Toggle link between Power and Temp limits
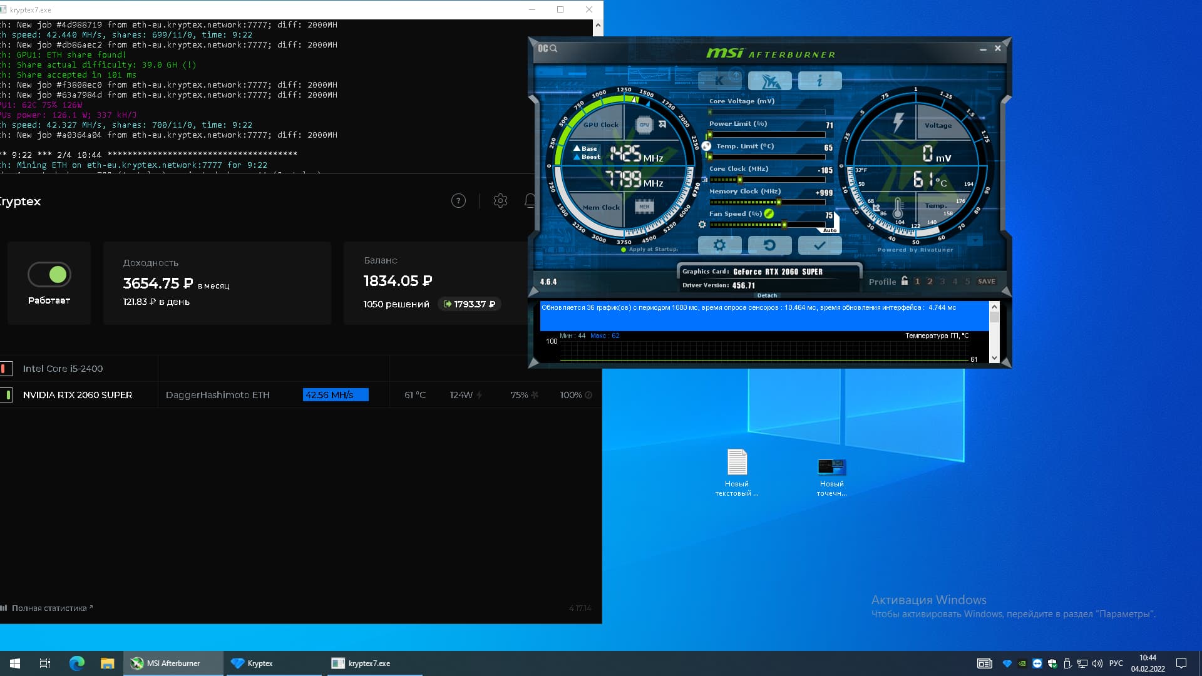The height and width of the screenshot is (676, 1202). [706, 146]
